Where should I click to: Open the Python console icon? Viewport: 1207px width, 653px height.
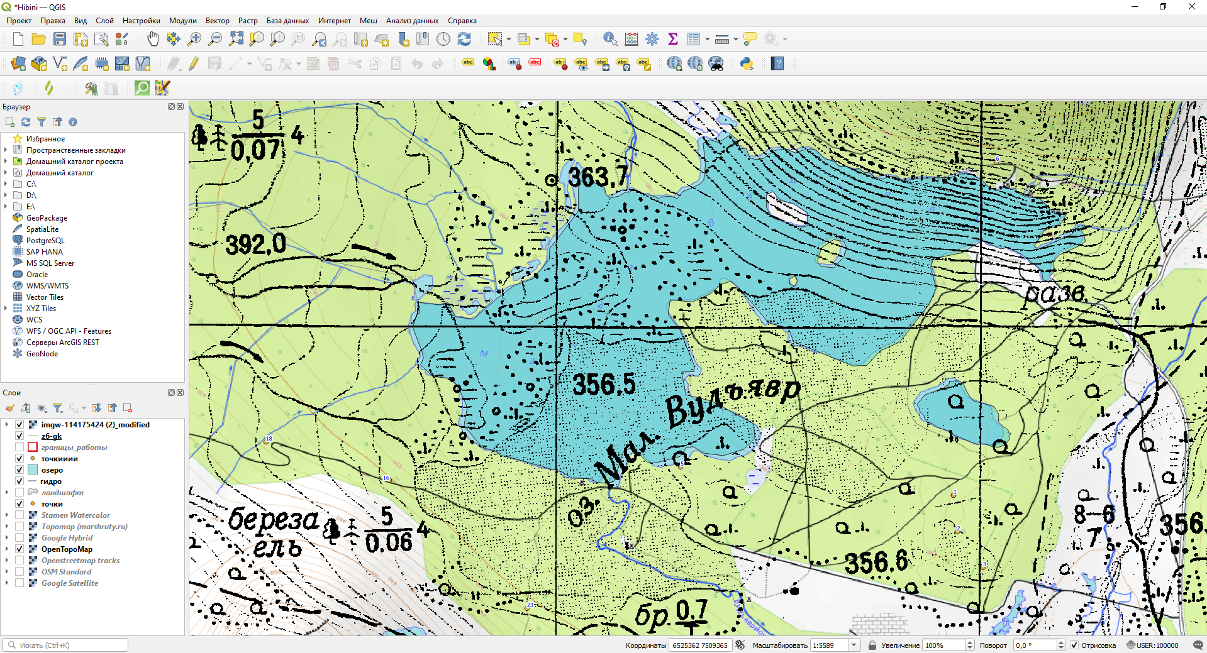point(747,63)
